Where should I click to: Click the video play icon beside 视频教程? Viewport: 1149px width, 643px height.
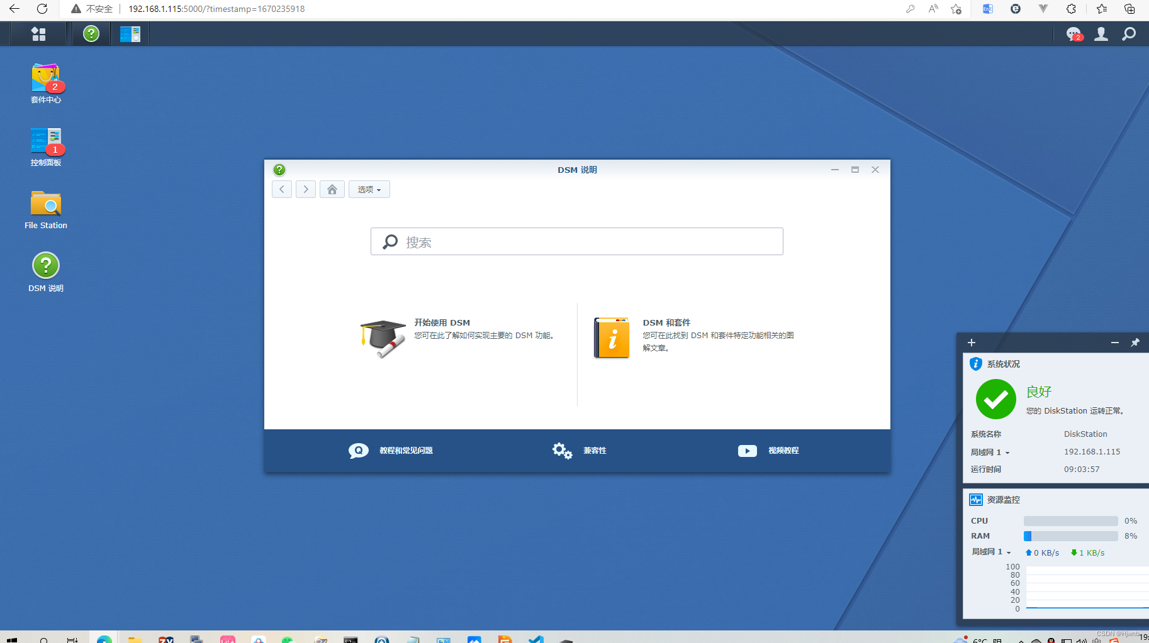point(748,451)
